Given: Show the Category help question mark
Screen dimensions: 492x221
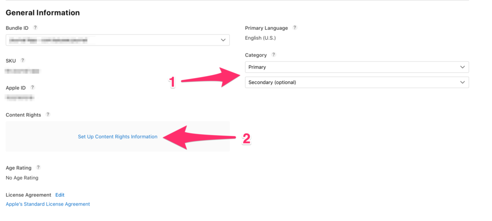Looking at the screenshot, I should (x=273, y=55).
